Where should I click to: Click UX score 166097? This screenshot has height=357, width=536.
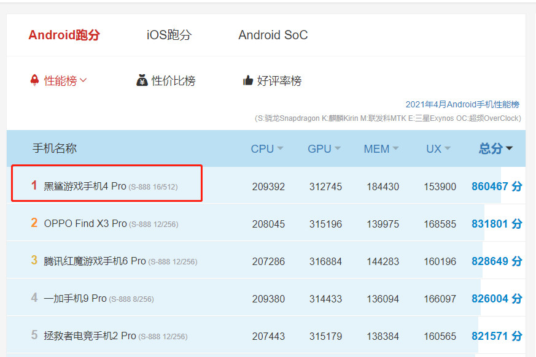(440, 299)
